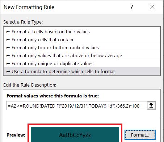Select 'Format only cells that contain' rule type
The height and width of the screenshot is (142, 164).
point(82,40)
